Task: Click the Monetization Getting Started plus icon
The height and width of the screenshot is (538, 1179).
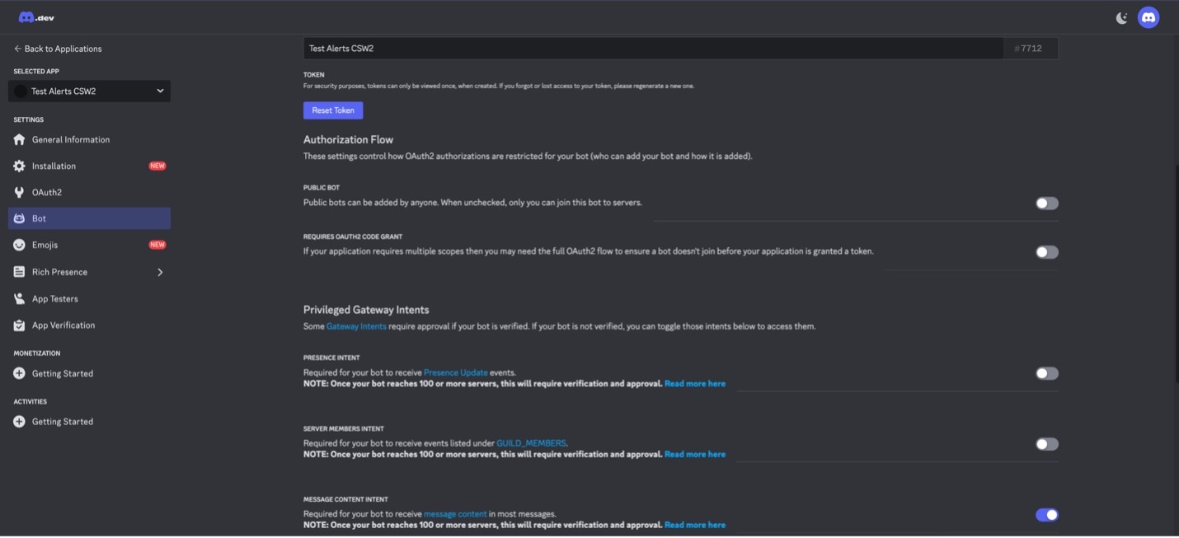Action: pyautogui.click(x=19, y=374)
